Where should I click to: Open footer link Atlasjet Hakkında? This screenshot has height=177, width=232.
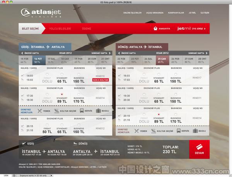(x=79, y=167)
